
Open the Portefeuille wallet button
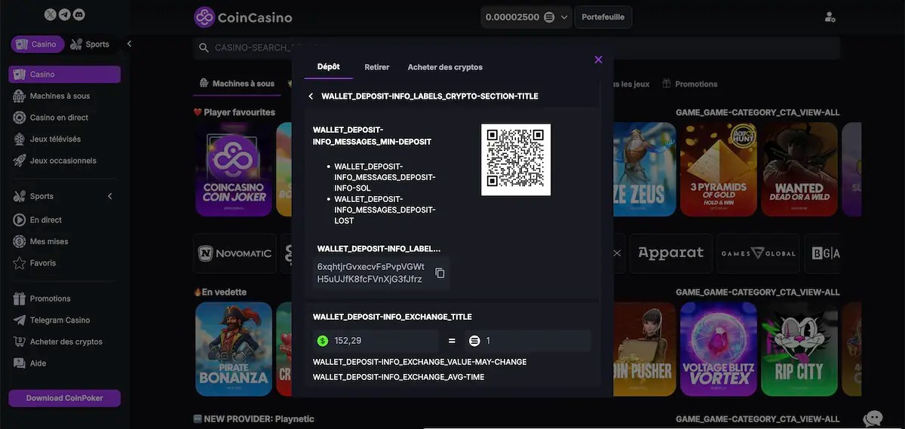coord(603,17)
